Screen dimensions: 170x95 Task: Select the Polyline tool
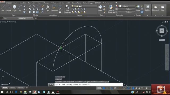(8, 8)
